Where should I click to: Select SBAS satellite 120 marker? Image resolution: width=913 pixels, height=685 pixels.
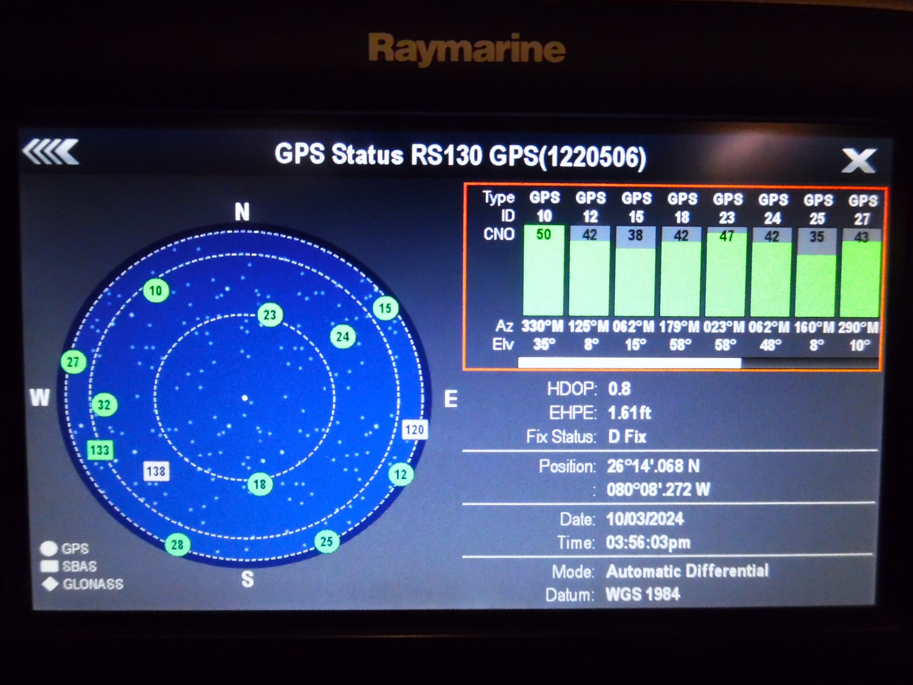[x=415, y=430]
